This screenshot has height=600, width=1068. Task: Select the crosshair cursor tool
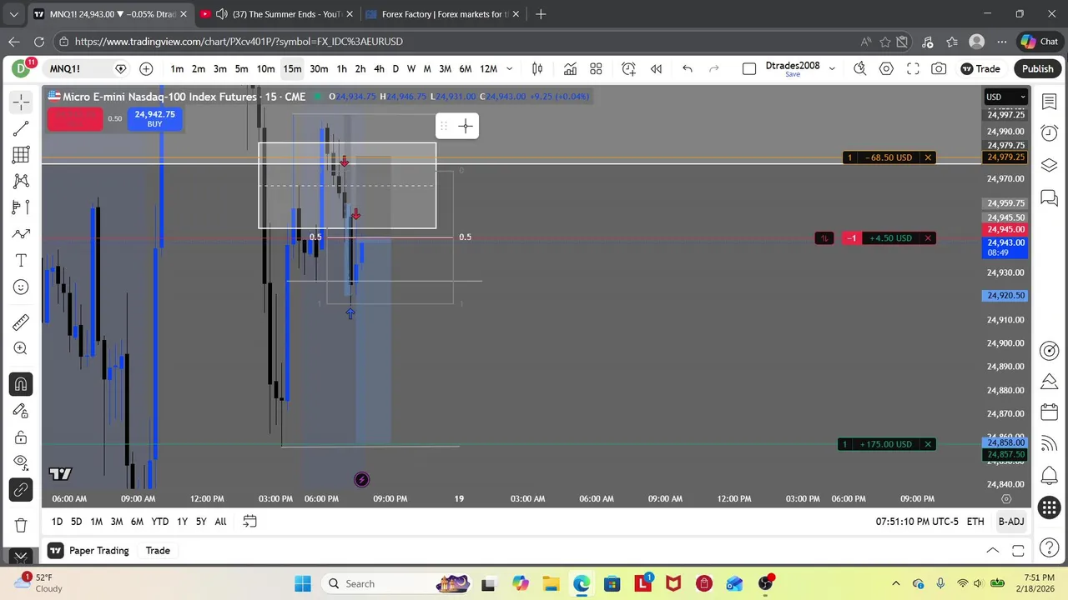(x=21, y=102)
